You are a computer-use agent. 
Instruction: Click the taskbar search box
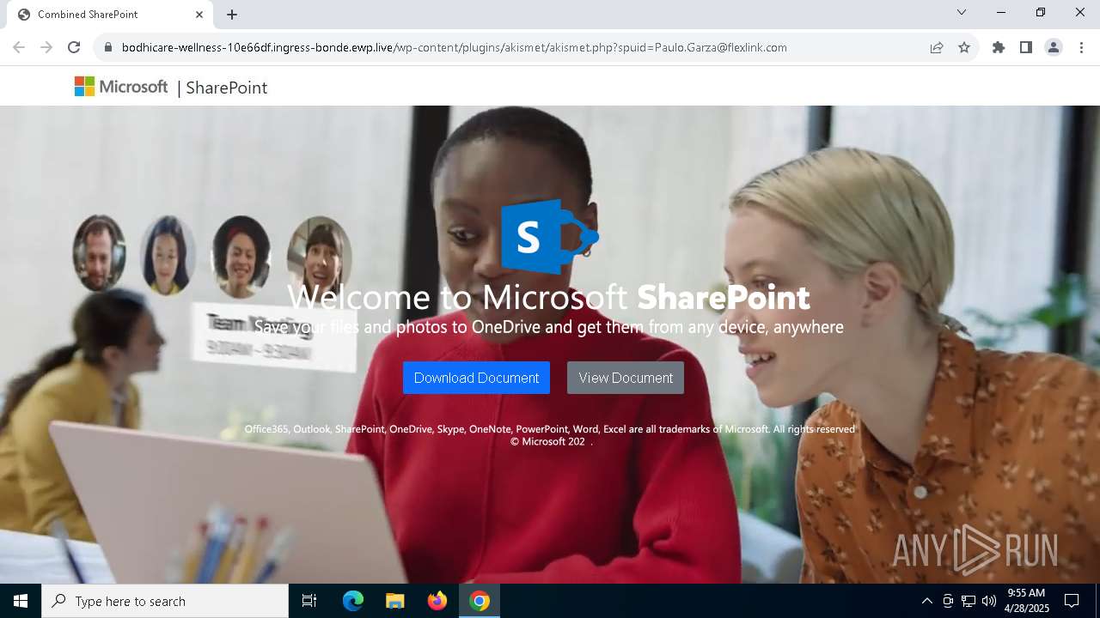coord(165,601)
